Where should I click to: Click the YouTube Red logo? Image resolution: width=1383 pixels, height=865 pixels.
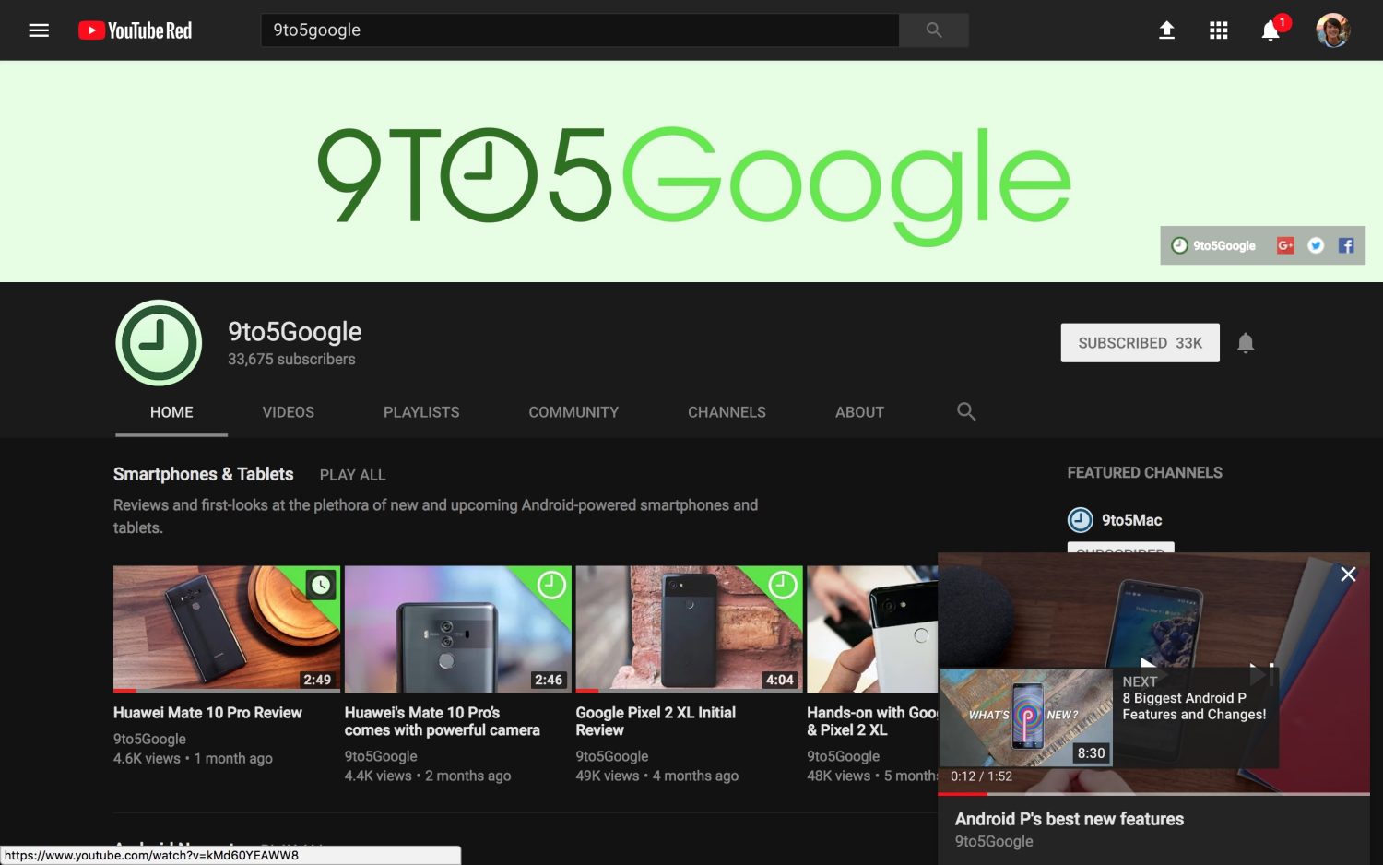click(x=135, y=30)
